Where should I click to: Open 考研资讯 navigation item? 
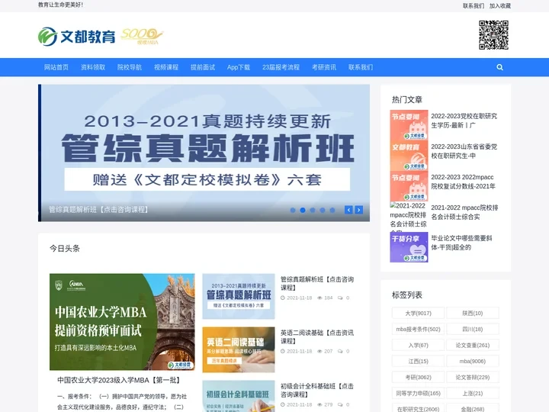[324, 67]
